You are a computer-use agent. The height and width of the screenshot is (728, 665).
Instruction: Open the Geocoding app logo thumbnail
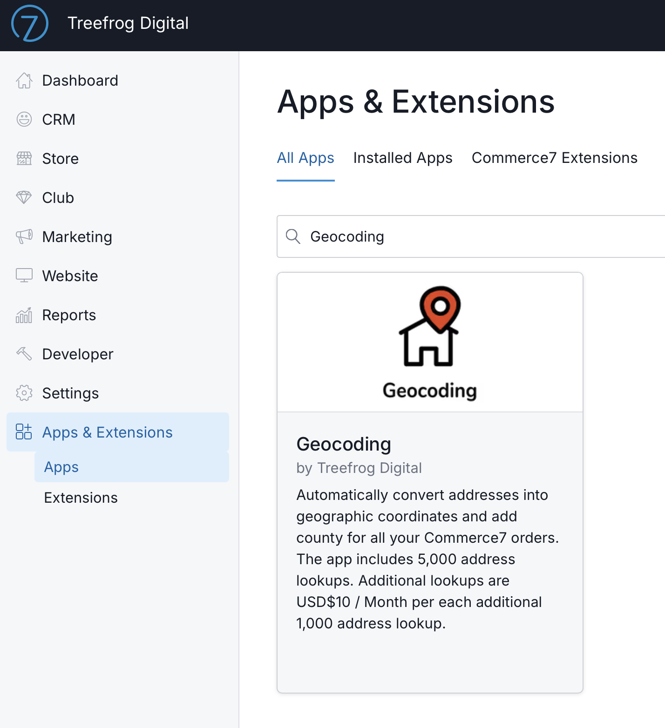tap(430, 343)
